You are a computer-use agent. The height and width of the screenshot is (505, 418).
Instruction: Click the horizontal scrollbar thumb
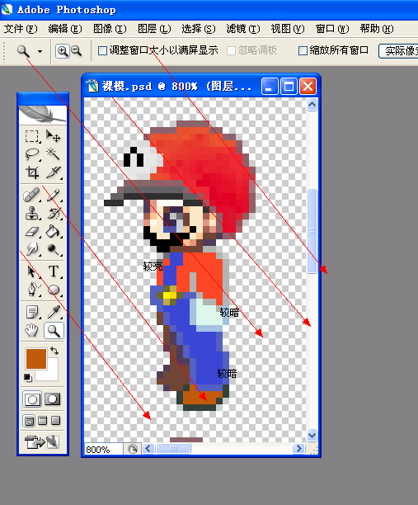coord(173,449)
